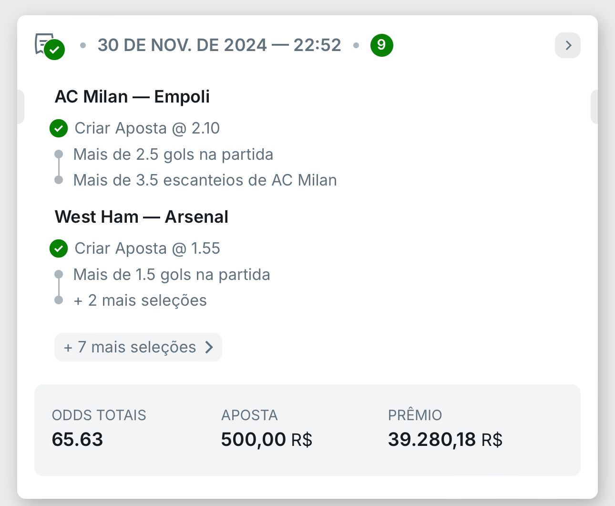615x506 pixels.
Task: Expand the + 7 mais seleções button
Action: (138, 347)
